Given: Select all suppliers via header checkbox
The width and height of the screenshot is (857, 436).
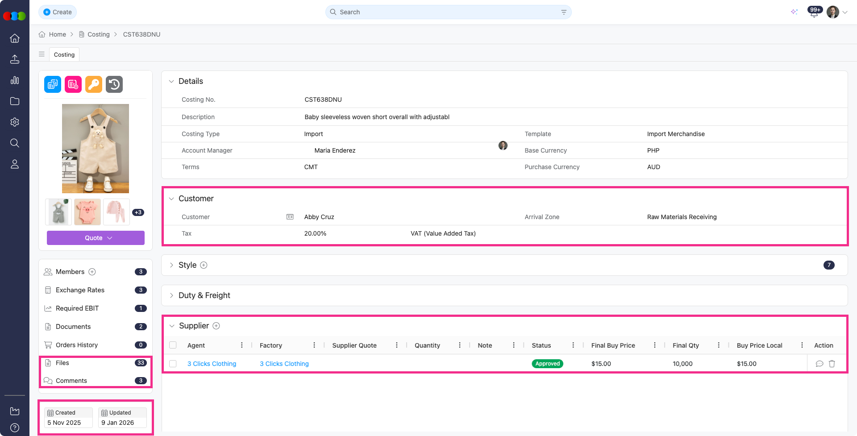Looking at the screenshot, I should 173,345.
